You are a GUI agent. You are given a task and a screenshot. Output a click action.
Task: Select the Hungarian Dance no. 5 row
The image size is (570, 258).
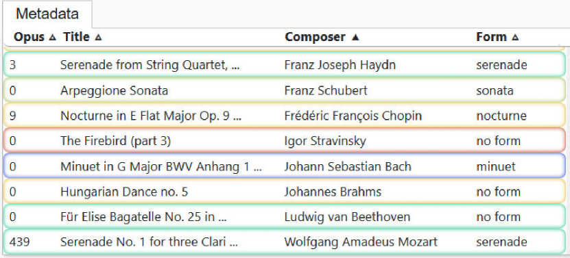point(284,191)
